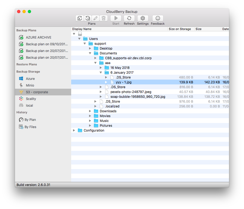
Task: Expand the CBB_supports-air.dev.cbl.corp folder
Action: pyautogui.click(x=96, y=58)
